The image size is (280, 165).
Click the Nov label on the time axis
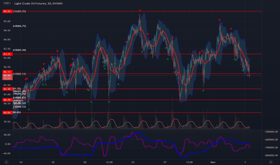pos(213,162)
